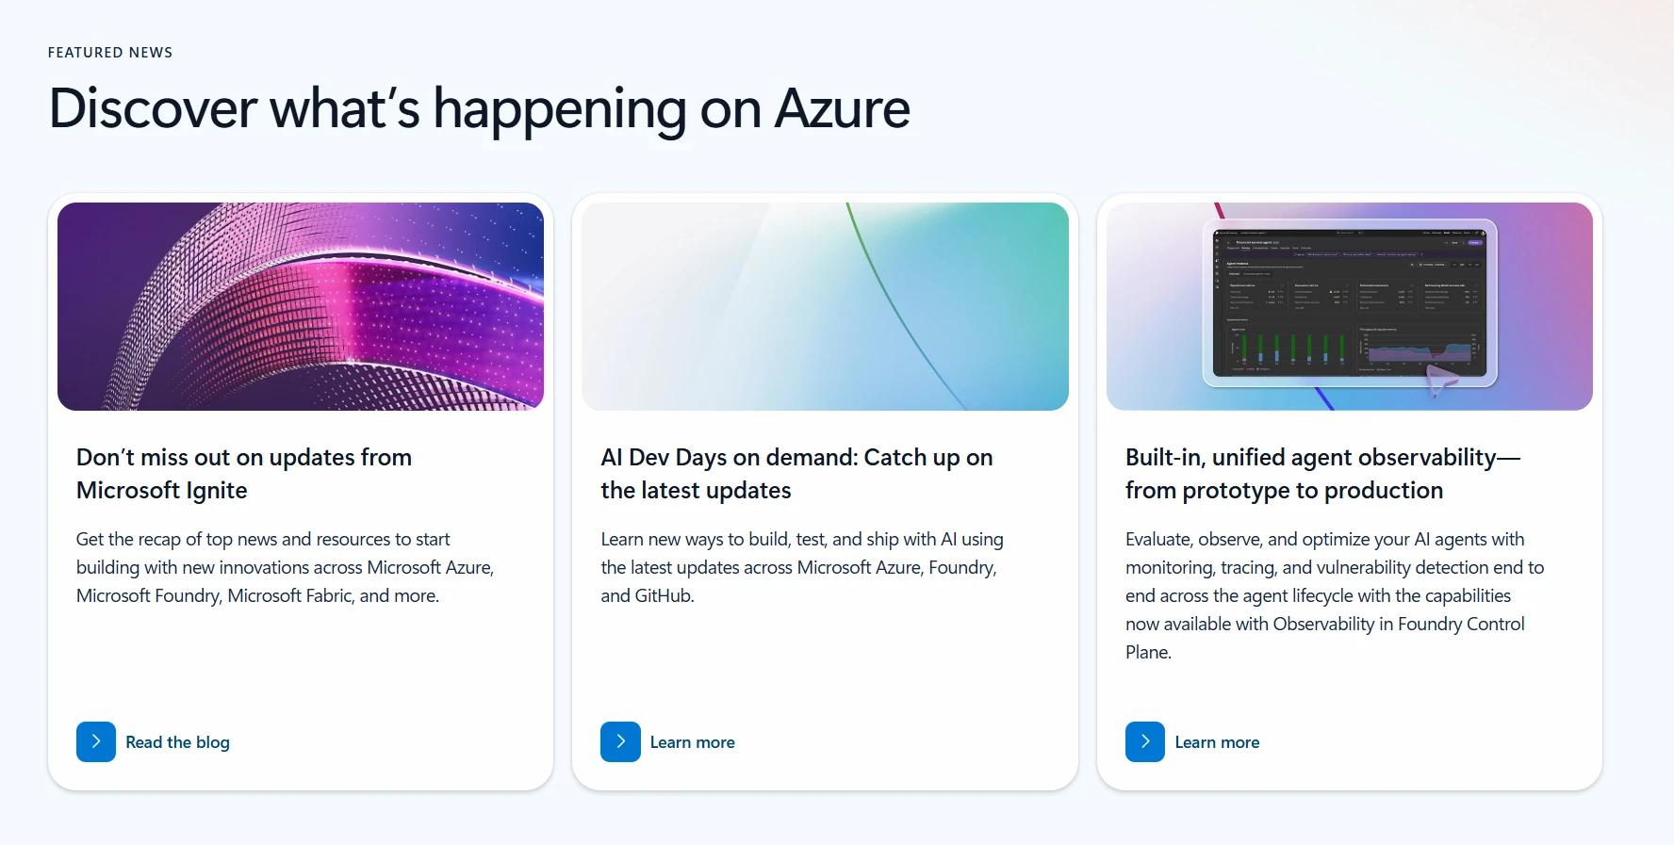
Task: Open the purple Microsoft Ignite thumbnail image
Action: (x=301, y=306)
